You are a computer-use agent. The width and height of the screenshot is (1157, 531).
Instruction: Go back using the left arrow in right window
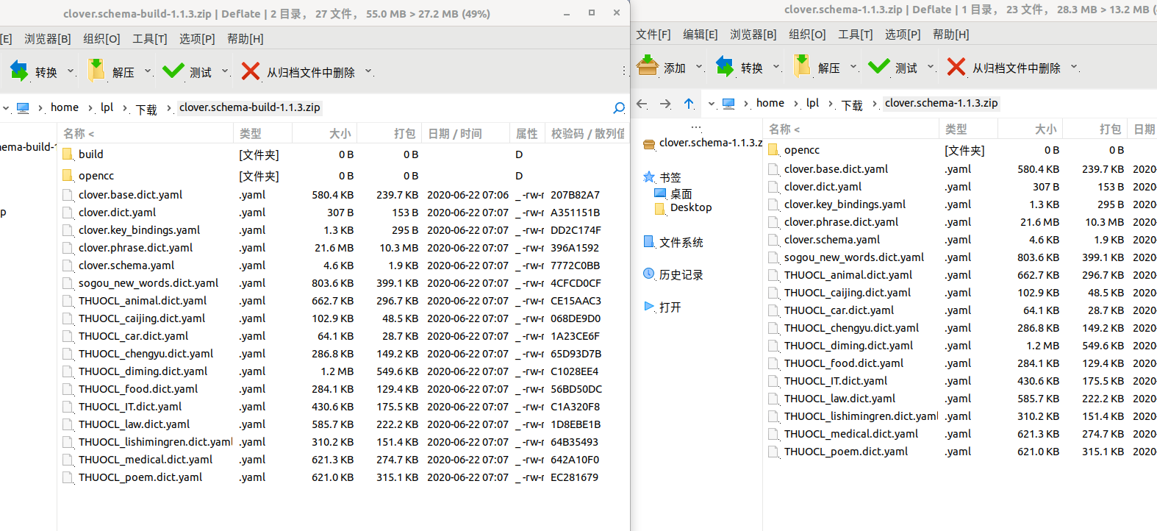pos(642,104)
